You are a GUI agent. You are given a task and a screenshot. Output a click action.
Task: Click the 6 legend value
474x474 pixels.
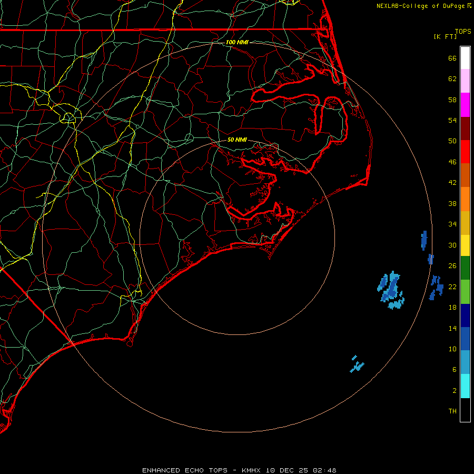[x=454, y=370]
